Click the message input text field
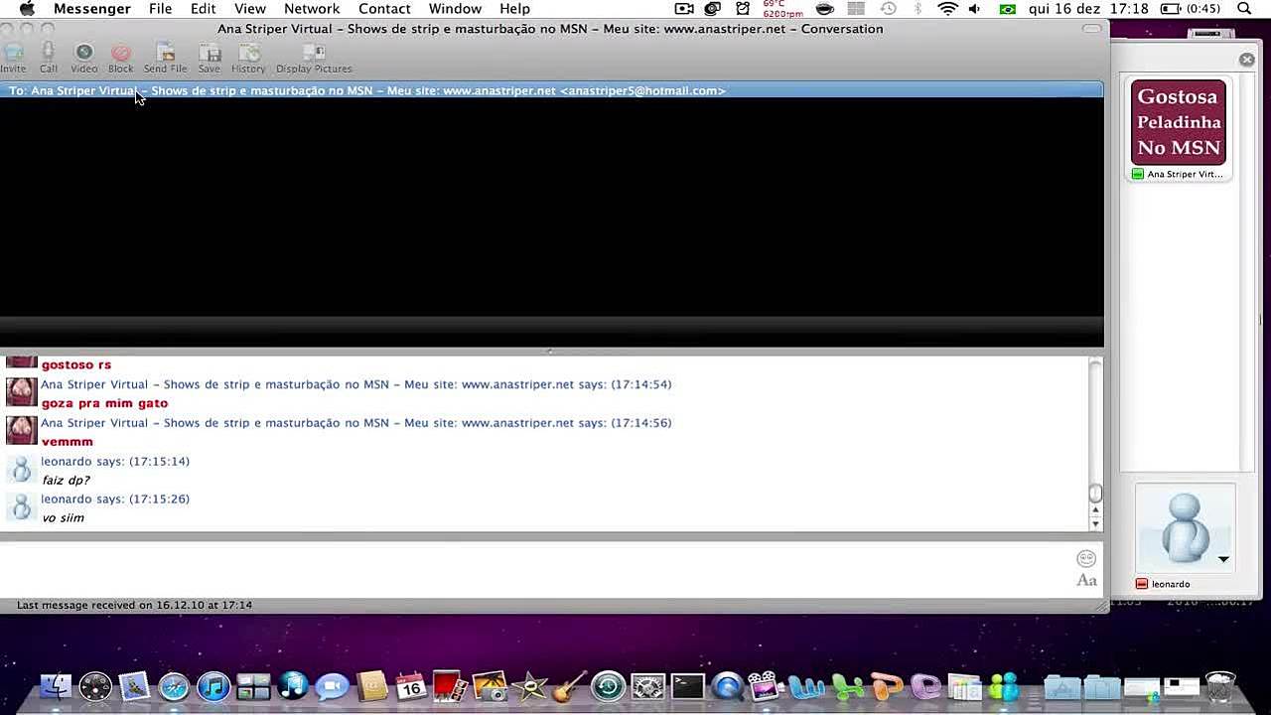The height and width of the screenshot is (715, 1271). point(536,569)
